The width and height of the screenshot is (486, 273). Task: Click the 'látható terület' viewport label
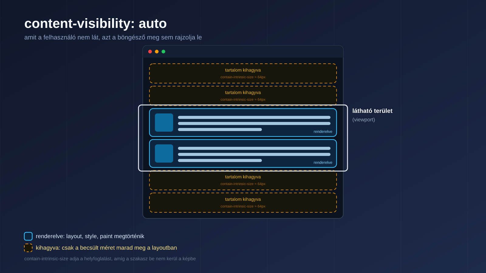click(372, 111)
